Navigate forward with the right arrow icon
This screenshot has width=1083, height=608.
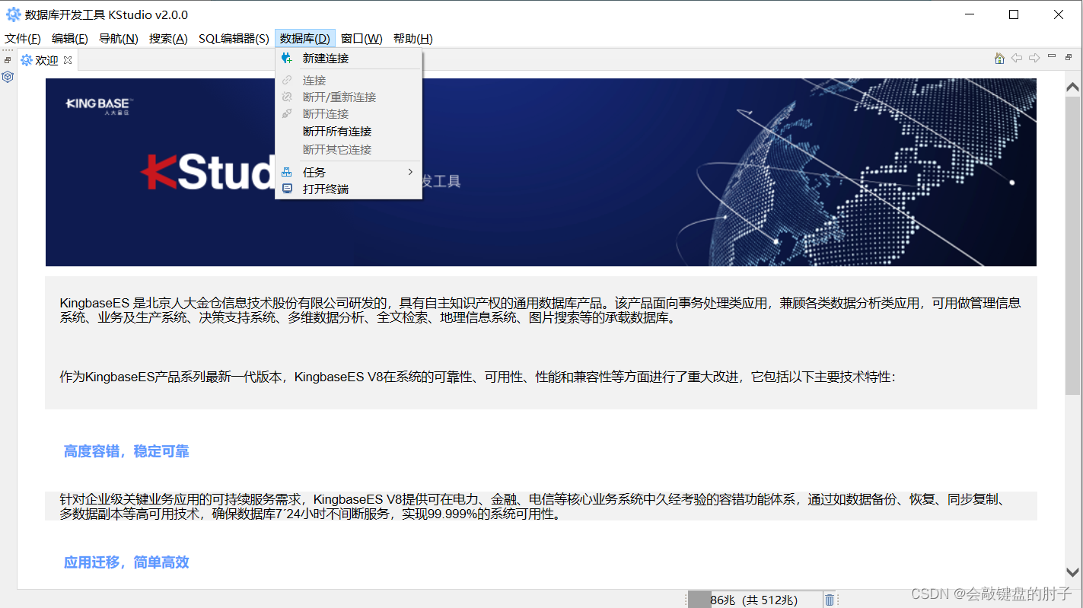(x=1034, y=59)
